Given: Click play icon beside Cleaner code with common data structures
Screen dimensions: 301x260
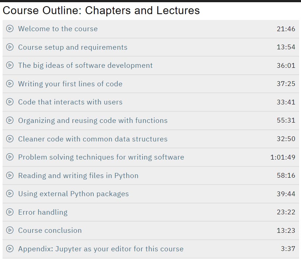Looking at the screenshot, I should [10, 139].
